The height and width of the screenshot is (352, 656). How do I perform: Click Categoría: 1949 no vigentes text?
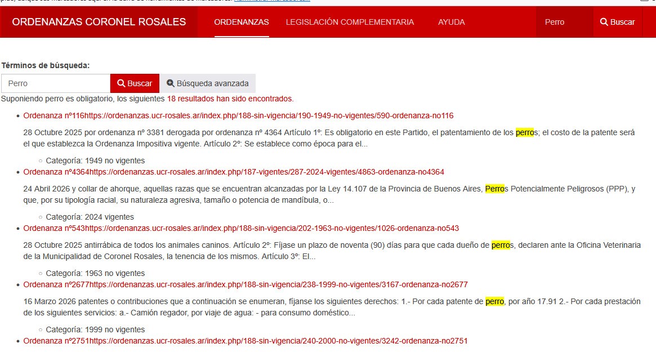pyautogui.click(x=95, y=161)
